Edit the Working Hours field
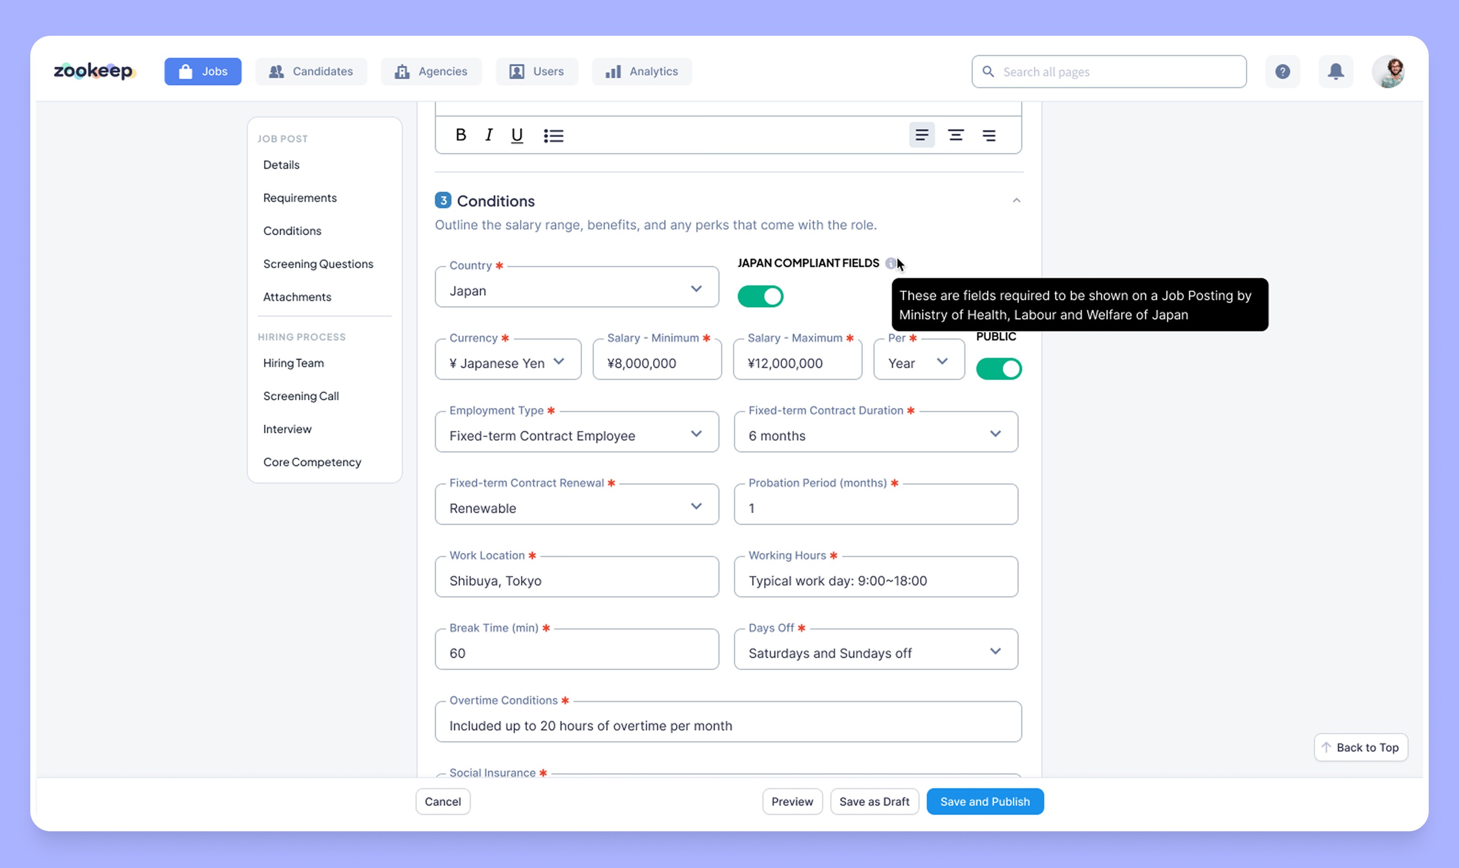Viewport: 1459px width, 868px height. (x=876, y=577)
